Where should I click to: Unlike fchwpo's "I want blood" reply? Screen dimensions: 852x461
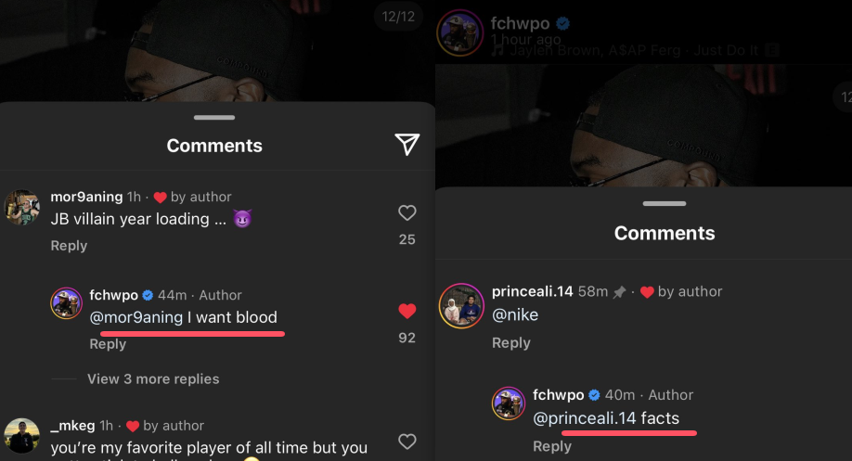pos(407,311)
